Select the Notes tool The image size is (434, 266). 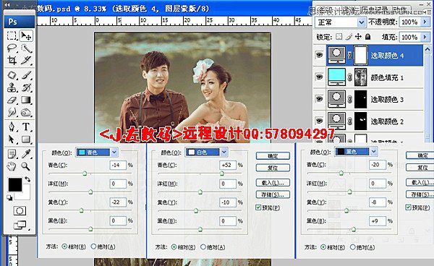point(12,154)
